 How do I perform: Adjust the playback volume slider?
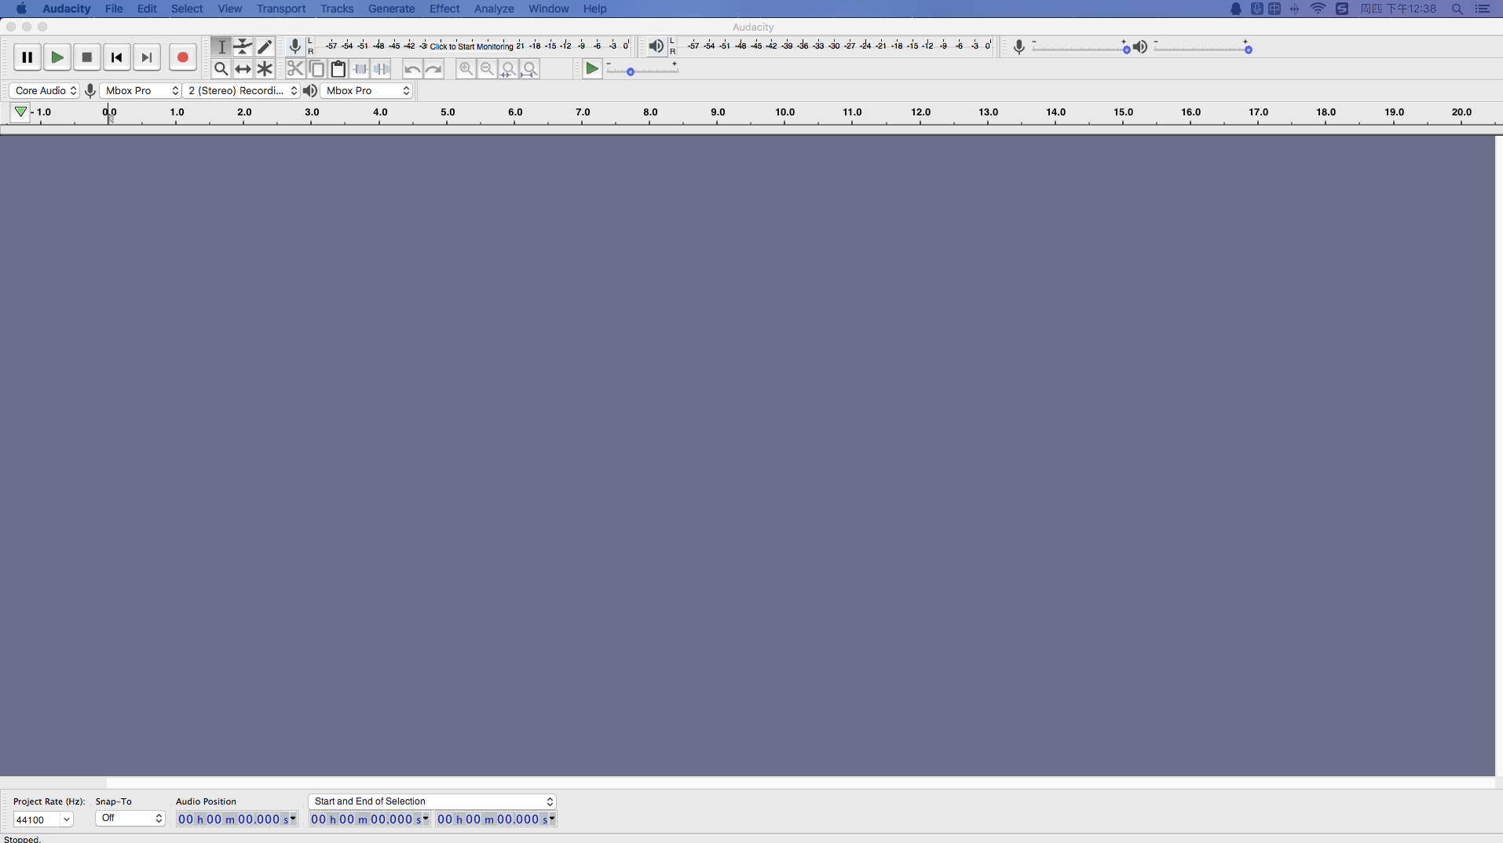tap(1201, 48)
